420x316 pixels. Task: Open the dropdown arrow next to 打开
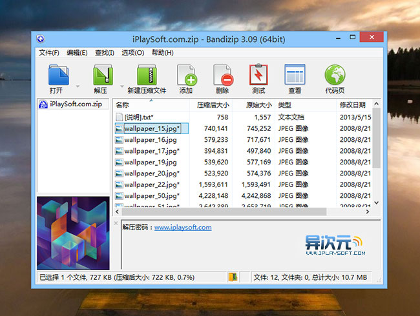click(x=78, y=86)
